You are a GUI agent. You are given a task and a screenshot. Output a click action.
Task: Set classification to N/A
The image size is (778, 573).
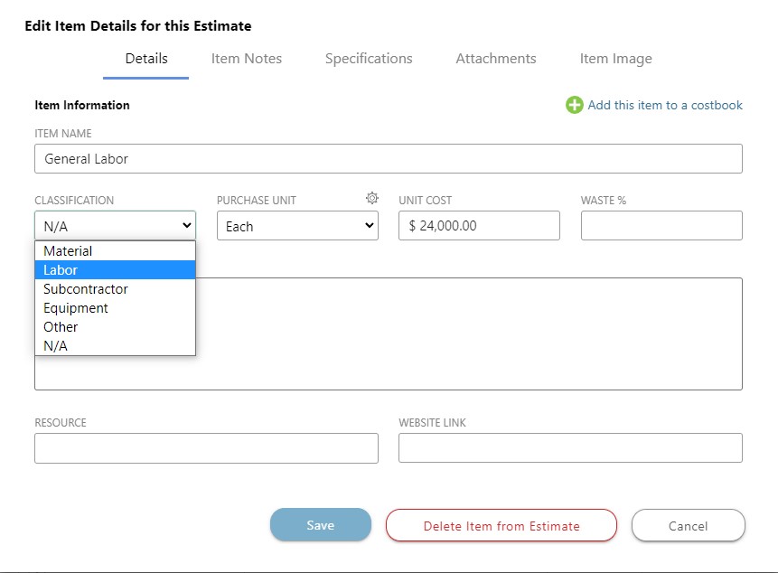click(x=55, y=344)
